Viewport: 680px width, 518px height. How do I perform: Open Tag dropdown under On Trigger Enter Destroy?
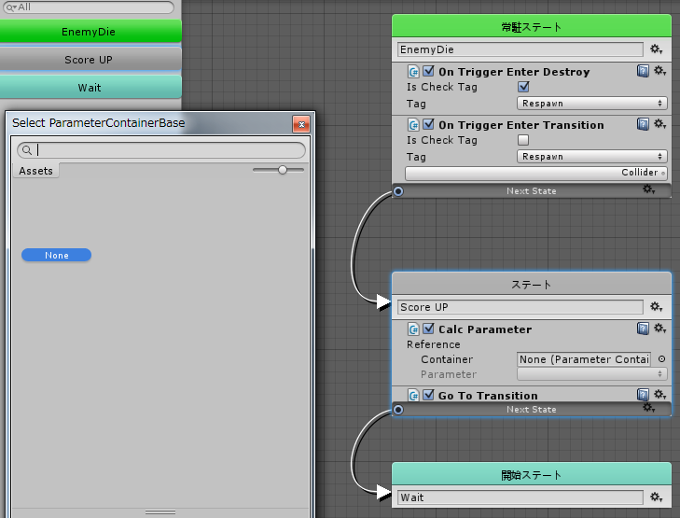coord(591,104)
